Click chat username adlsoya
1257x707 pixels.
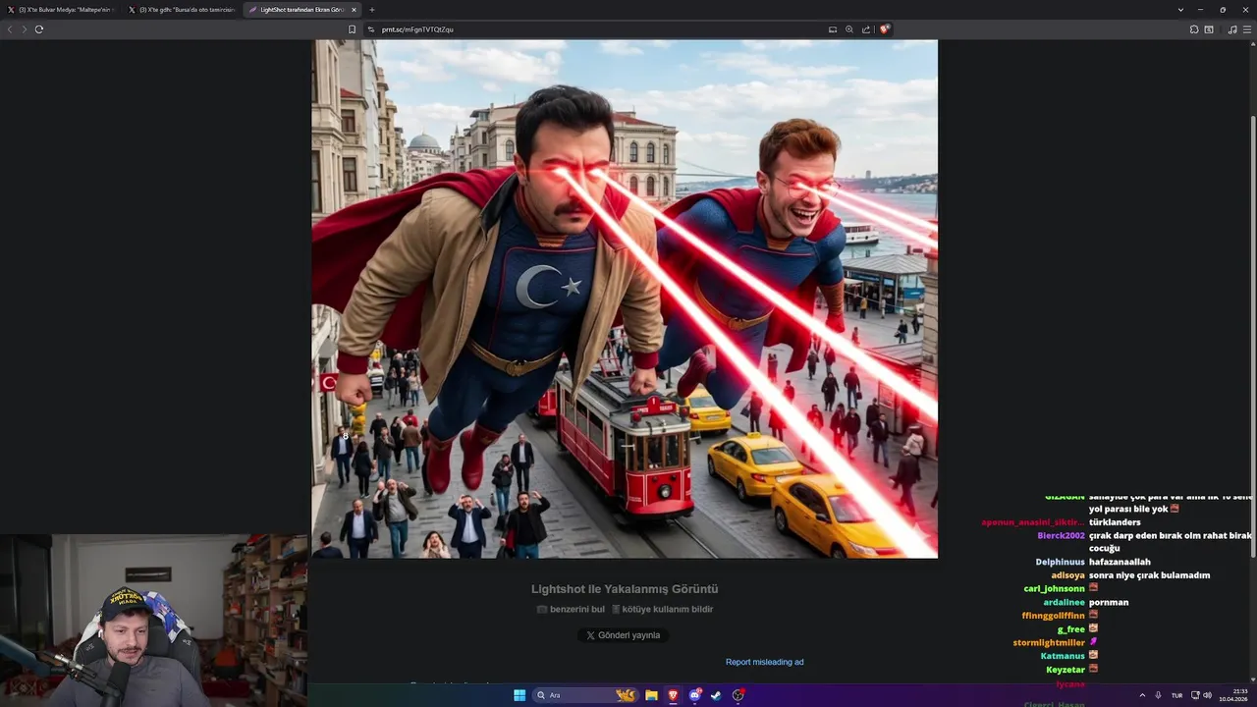1067,575
